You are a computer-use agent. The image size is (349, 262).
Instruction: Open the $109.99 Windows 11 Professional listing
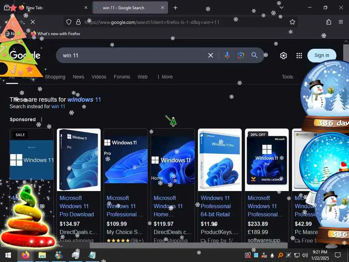125,206
